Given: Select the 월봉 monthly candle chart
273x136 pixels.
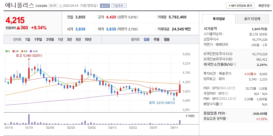Looking at the screenshot, I should pos(167,39).
